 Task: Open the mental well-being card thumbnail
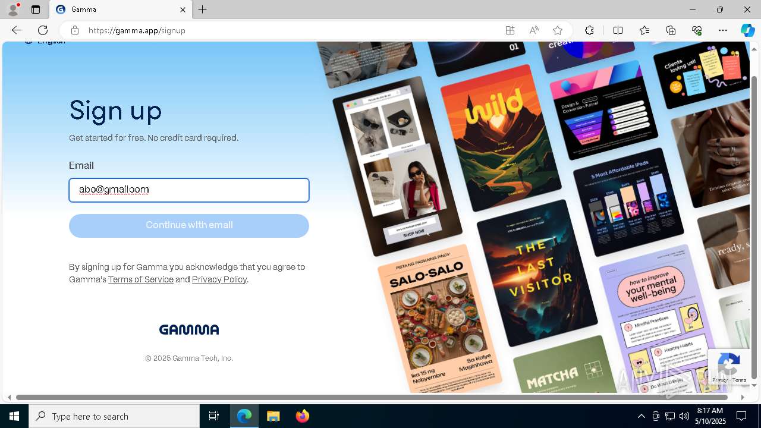tap(658, 319)
